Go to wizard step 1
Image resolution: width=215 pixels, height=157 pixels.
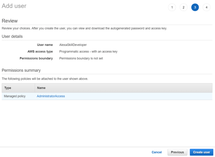coord(172,7)
